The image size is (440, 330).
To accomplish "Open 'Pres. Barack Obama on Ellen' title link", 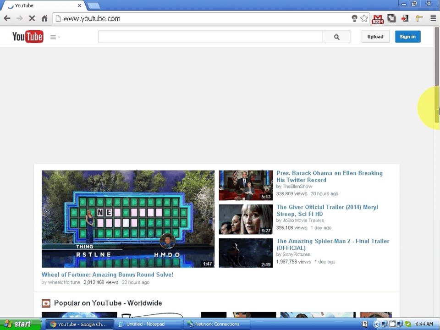I will pos(330,176).
